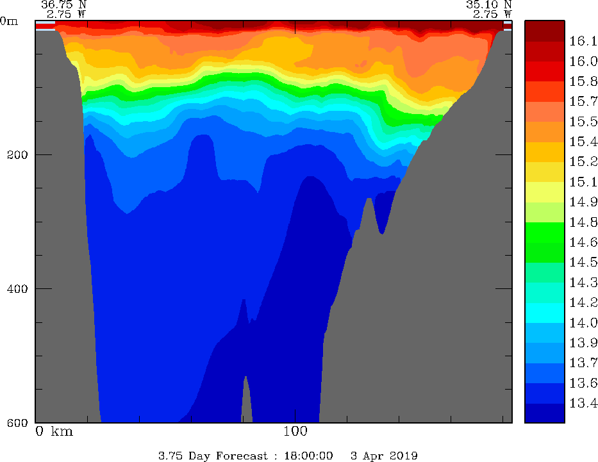
Task: Click the 14.6 colorbar value
Action: click(583, 242)
